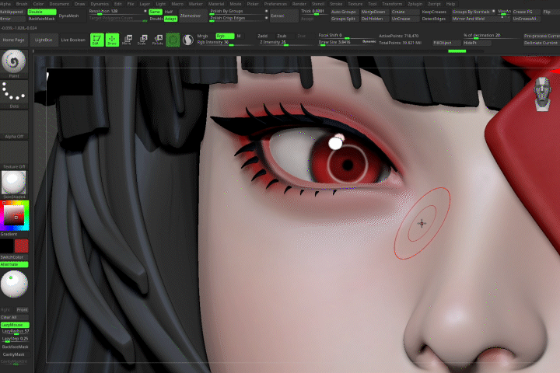Toggle Live Boolean

pyautogui.click(x=73, y=40)
